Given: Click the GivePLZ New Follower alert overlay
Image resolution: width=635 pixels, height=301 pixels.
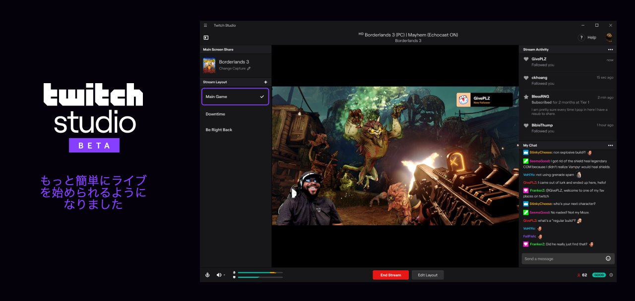Looking at the screenshot, I should 484,100.
